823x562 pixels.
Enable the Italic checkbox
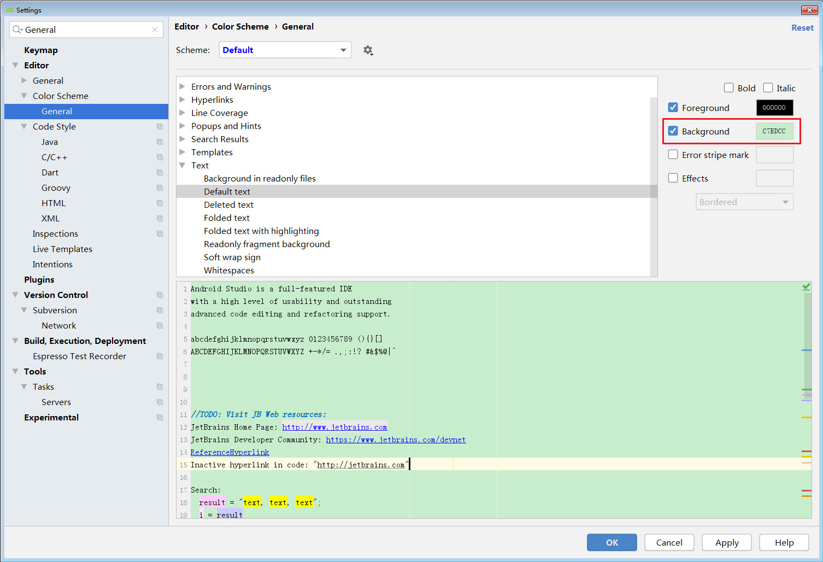tap(768, 88)
